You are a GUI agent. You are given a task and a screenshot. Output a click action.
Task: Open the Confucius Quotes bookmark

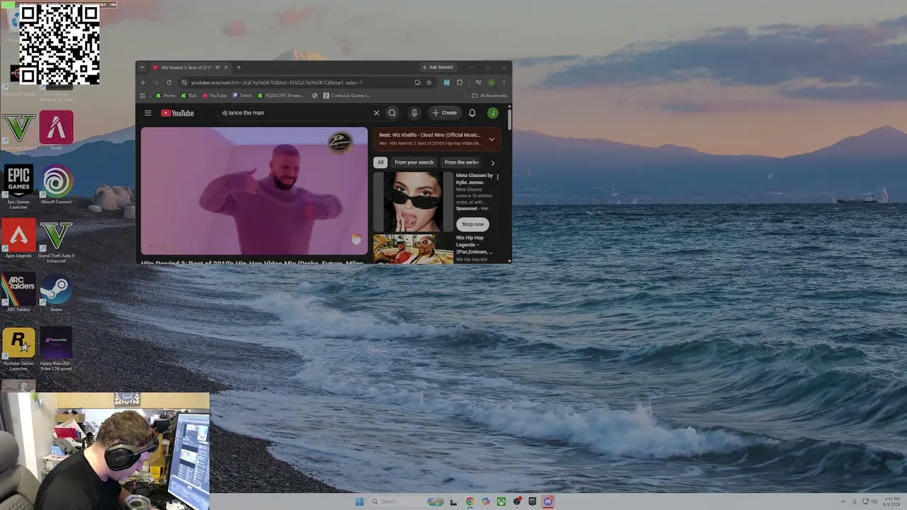click(347, 96)
